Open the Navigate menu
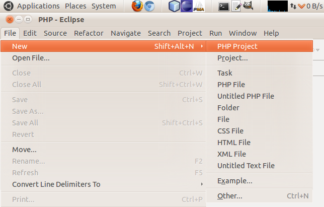The image size is (324, 207). [x=126, y=33]
